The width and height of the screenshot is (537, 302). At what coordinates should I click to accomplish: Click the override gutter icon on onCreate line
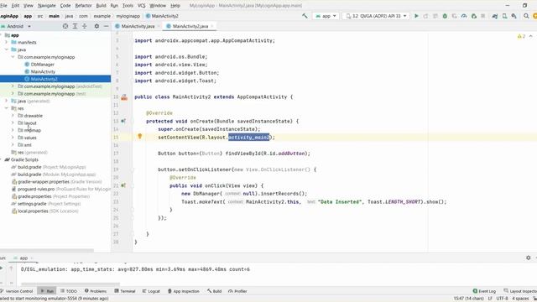123,121
